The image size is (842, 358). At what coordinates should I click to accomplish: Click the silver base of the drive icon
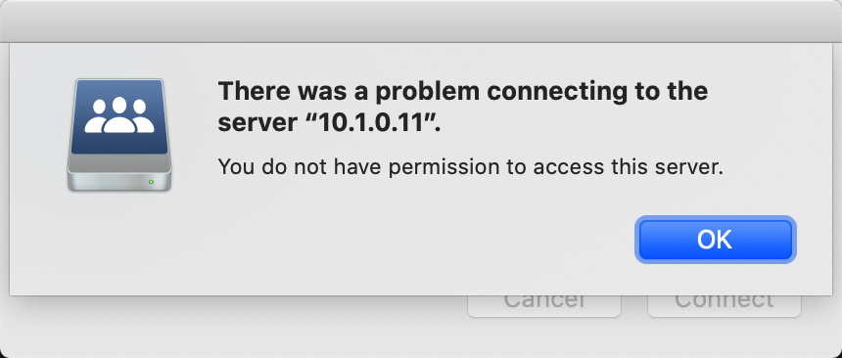point(119,173)
